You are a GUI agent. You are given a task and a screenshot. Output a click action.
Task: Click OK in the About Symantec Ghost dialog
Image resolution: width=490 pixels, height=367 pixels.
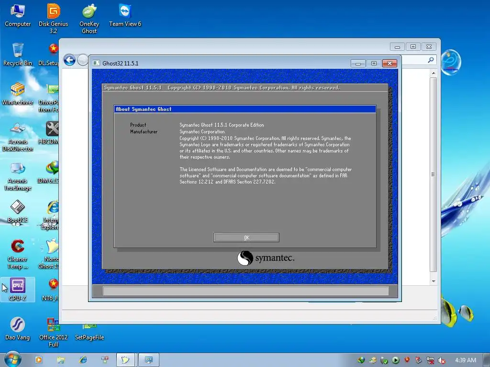tap(246, 237)
